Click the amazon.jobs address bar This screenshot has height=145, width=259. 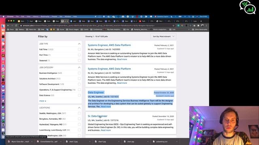96,26
